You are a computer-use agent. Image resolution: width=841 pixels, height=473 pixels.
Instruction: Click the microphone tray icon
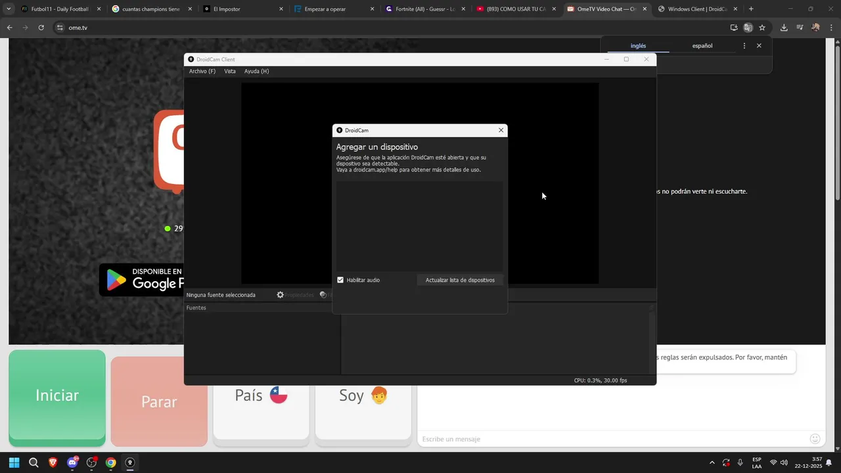740,462
